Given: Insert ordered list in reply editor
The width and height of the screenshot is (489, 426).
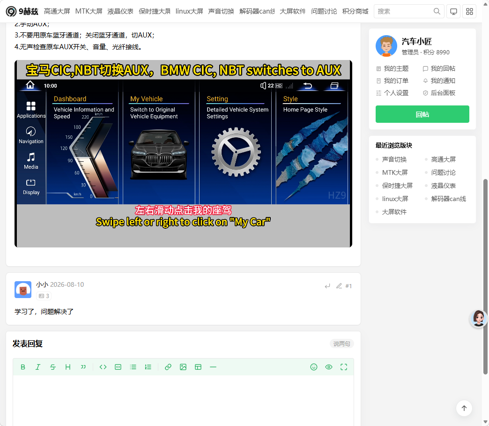Looking at the screenshot, I should tap(148, 367).
